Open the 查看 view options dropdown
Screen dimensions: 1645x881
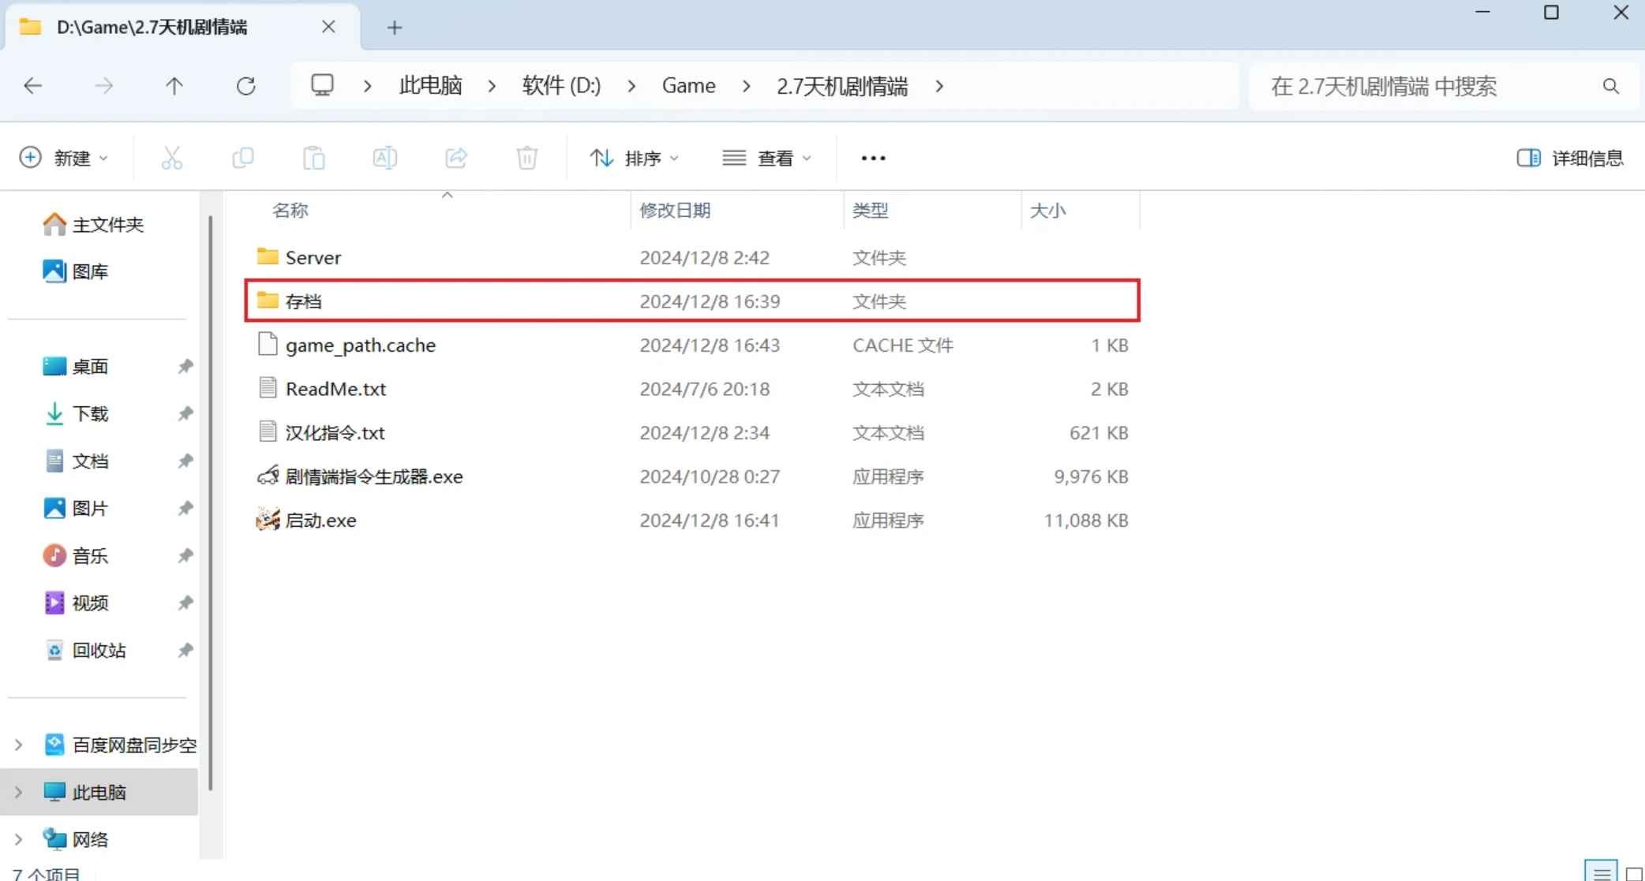click(767, 158)
